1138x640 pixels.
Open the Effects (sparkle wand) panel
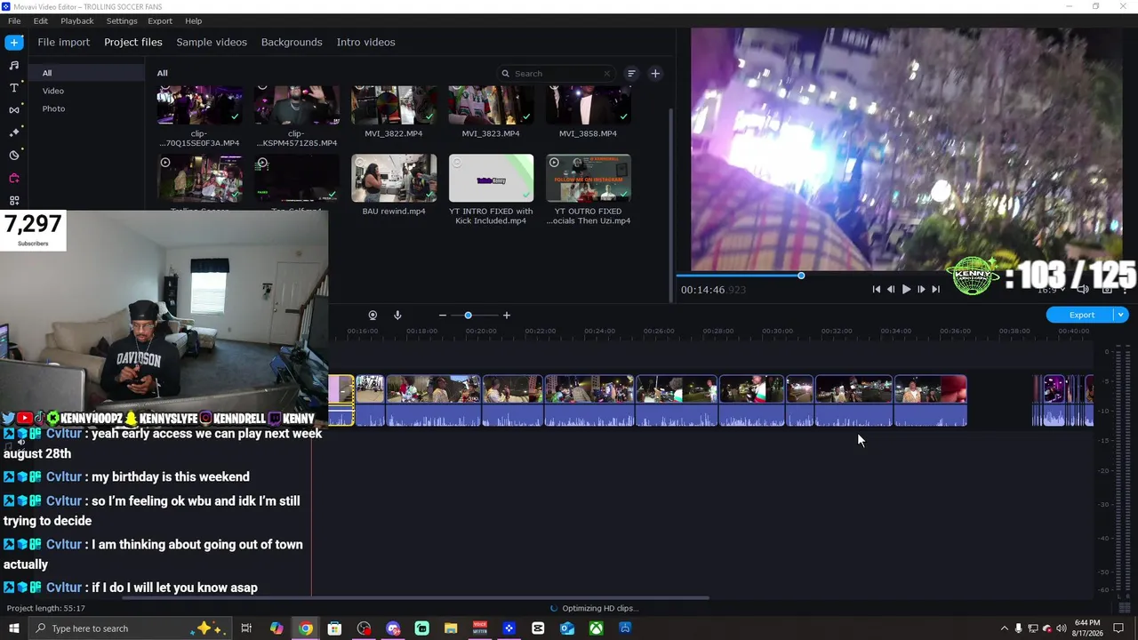tap(14, 132)
